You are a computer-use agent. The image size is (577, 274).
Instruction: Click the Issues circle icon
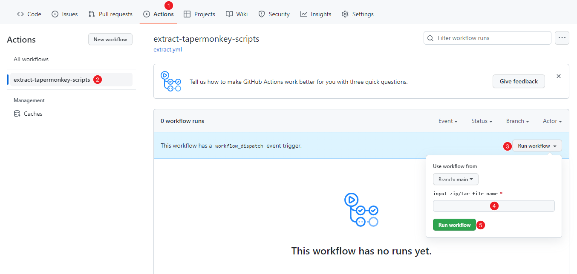point(55,14)
